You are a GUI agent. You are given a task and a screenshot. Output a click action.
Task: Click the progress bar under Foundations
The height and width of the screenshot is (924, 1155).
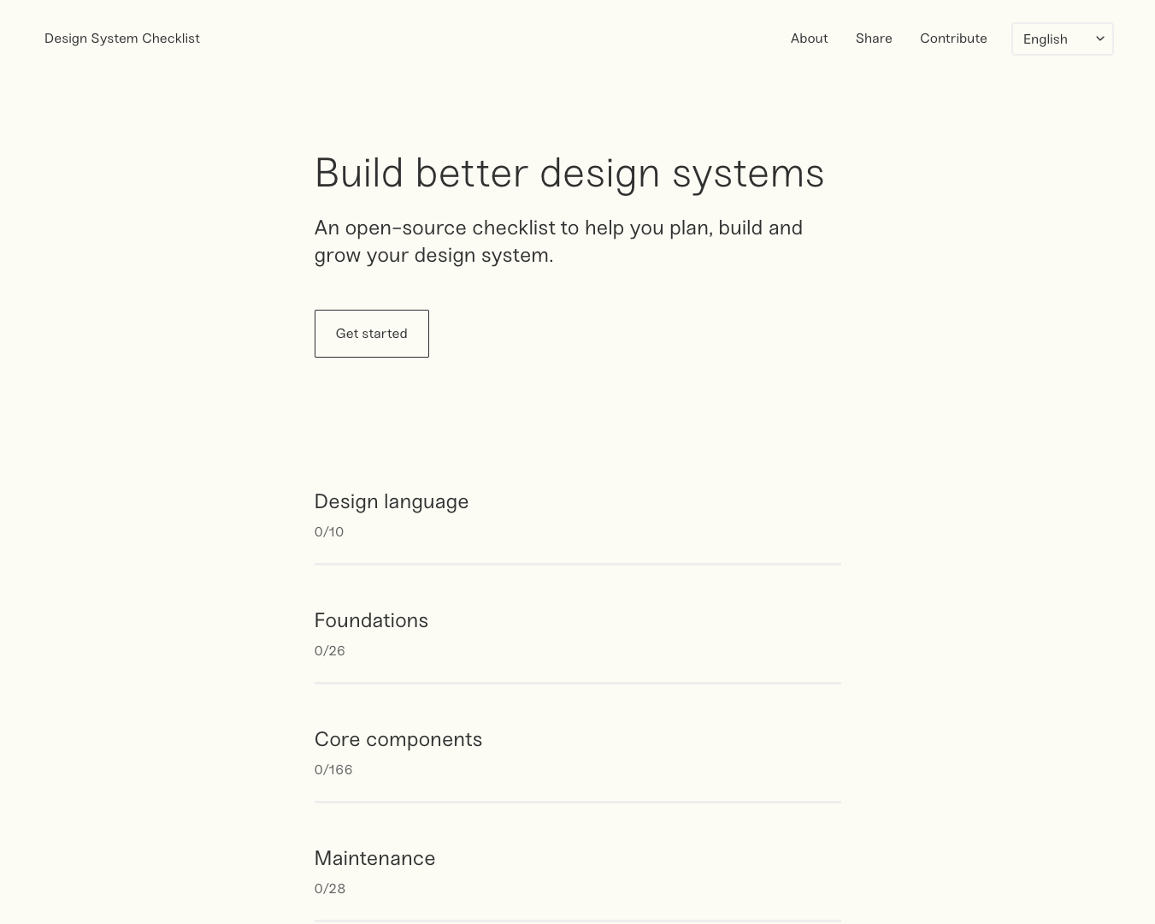(x=577, y=684)
